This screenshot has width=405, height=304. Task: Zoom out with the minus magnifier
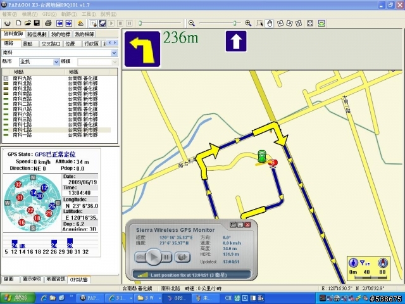[x=191, y=23]
